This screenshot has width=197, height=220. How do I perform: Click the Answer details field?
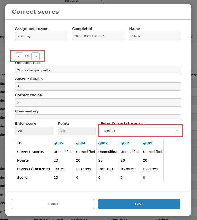point(98,86)
